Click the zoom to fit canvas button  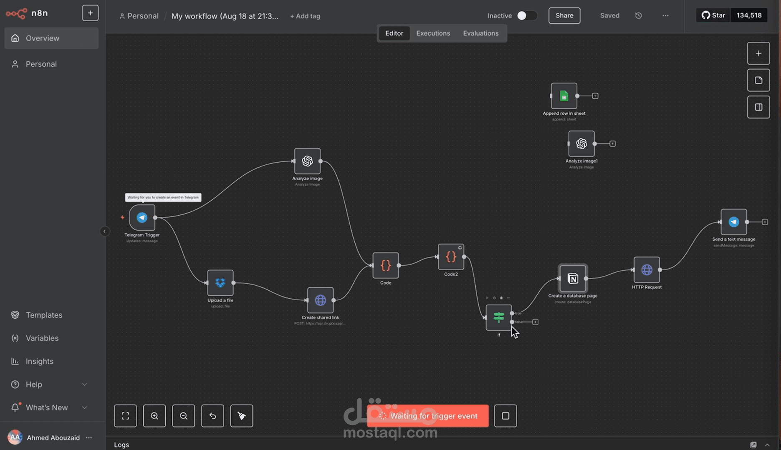tap(125, 416)
